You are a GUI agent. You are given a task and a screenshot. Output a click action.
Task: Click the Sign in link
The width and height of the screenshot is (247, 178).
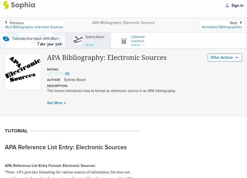coord(237,6)
